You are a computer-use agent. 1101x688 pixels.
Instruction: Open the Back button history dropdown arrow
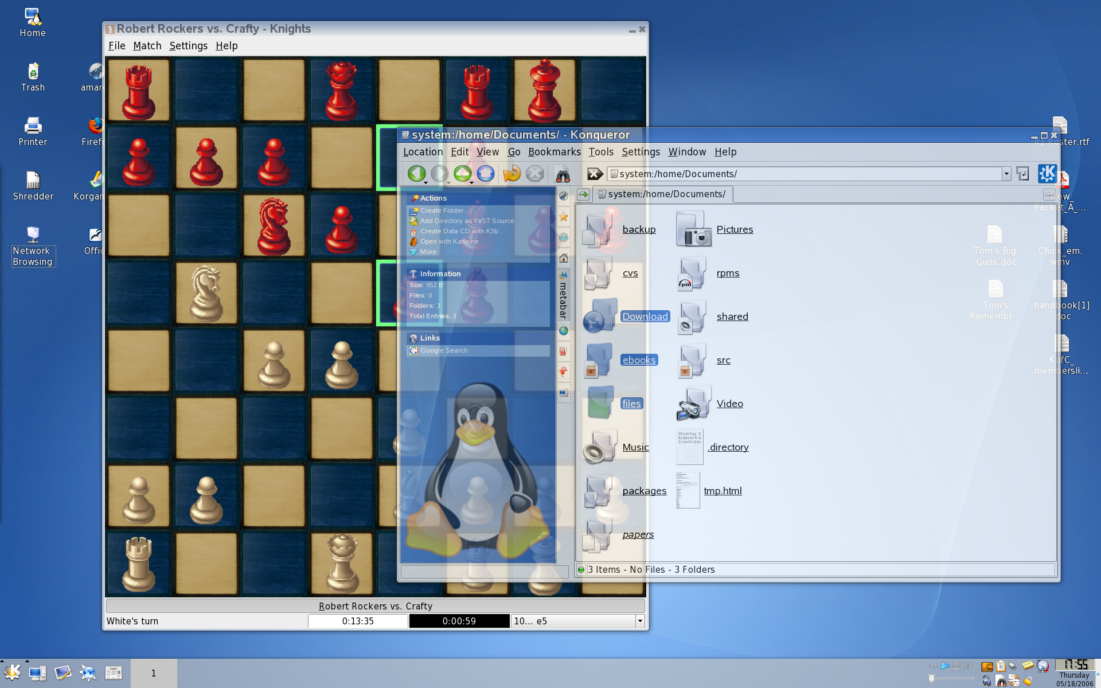point(426,182)
